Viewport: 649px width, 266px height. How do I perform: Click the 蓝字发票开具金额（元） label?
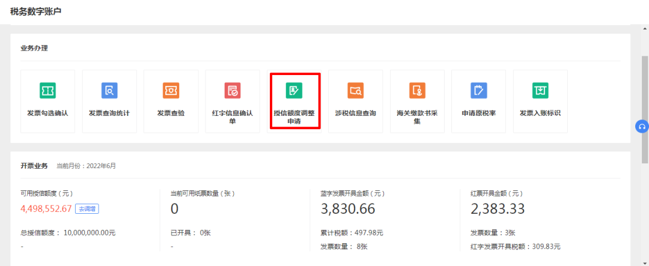[x=353, y=193]
